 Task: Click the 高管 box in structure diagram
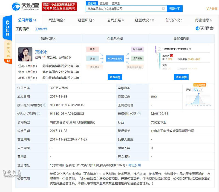click(93, 58)
